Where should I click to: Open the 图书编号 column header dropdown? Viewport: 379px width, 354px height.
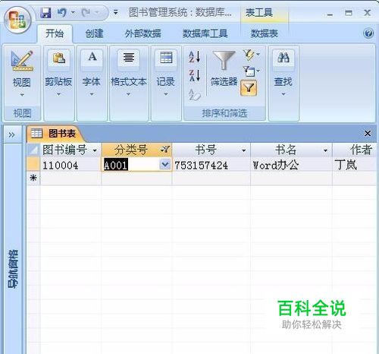pyautogui.click(x=95, y=150)
